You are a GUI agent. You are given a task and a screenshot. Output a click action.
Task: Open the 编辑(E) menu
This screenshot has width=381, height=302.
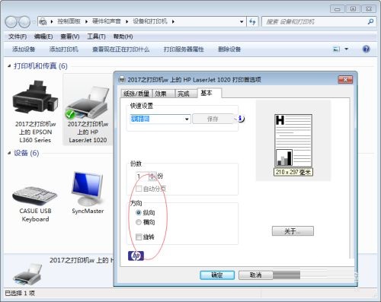tap(43, 37)
